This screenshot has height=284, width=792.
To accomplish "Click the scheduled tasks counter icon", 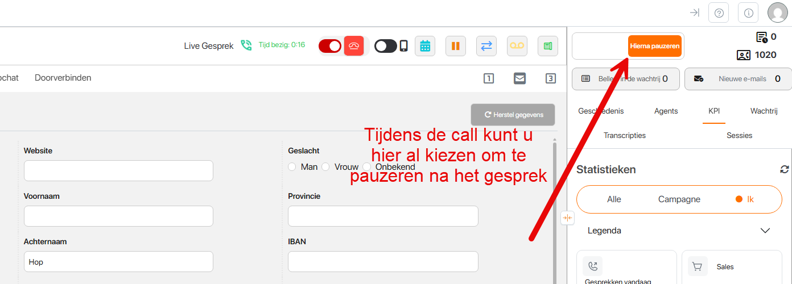I will (x=762, y=37).
